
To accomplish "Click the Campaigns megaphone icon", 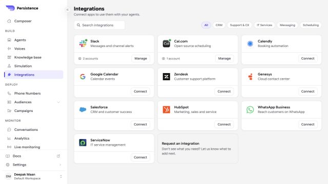I will [x=9, y=111].
